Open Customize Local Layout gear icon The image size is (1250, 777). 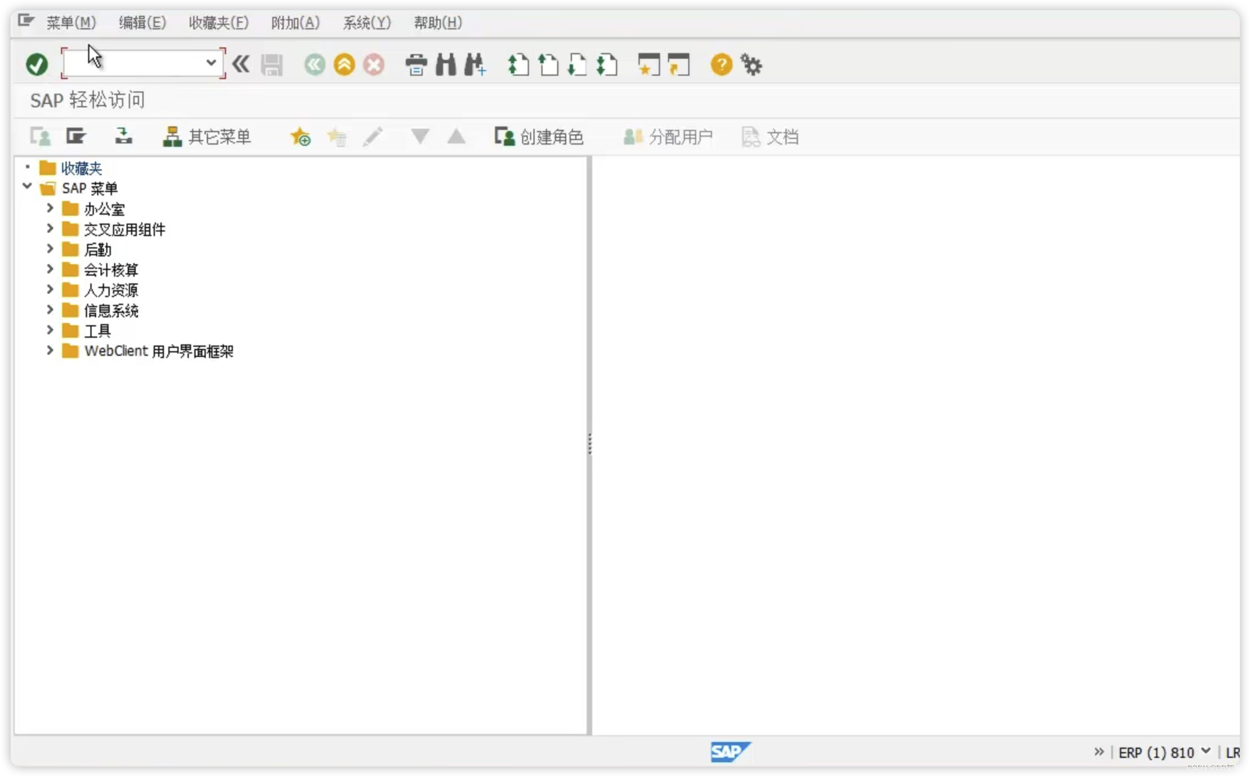click(x=751, y=64)
